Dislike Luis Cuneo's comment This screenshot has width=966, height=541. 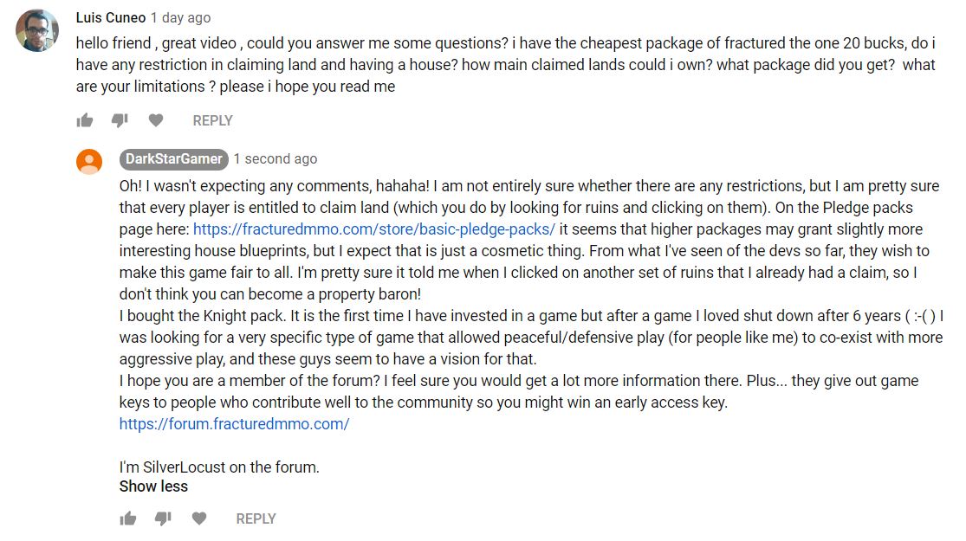(120, 120)
